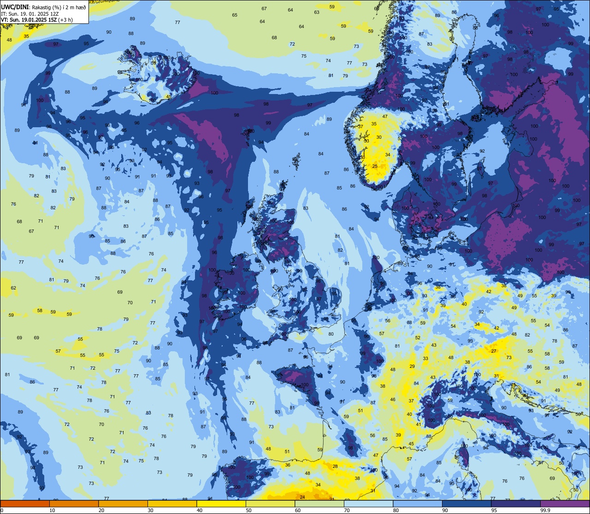Click the 40–50 bright yellow legend swatch
Image resolution: width=590 pixels, height=514 pixels.
pyautogui.click(x=221, y=503)
